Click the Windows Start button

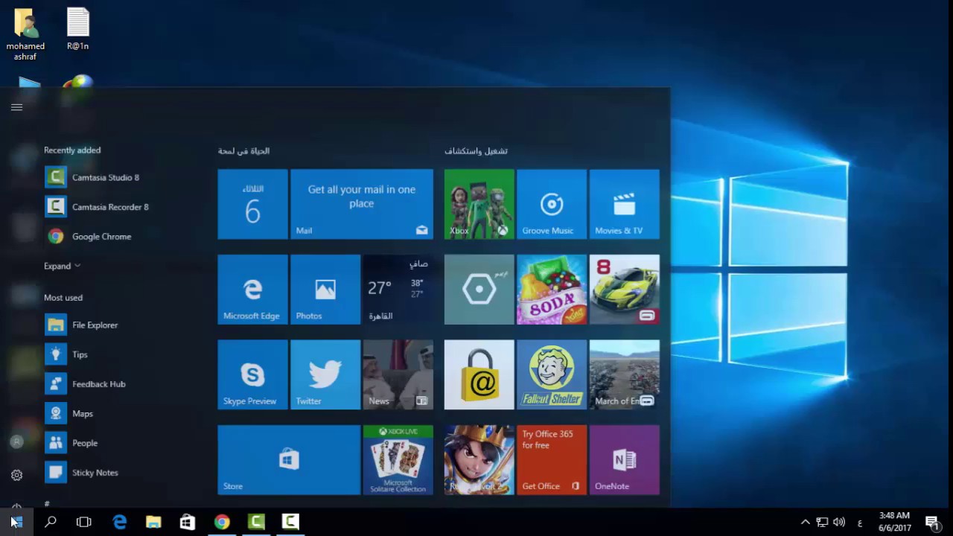[x=16, y=522]
